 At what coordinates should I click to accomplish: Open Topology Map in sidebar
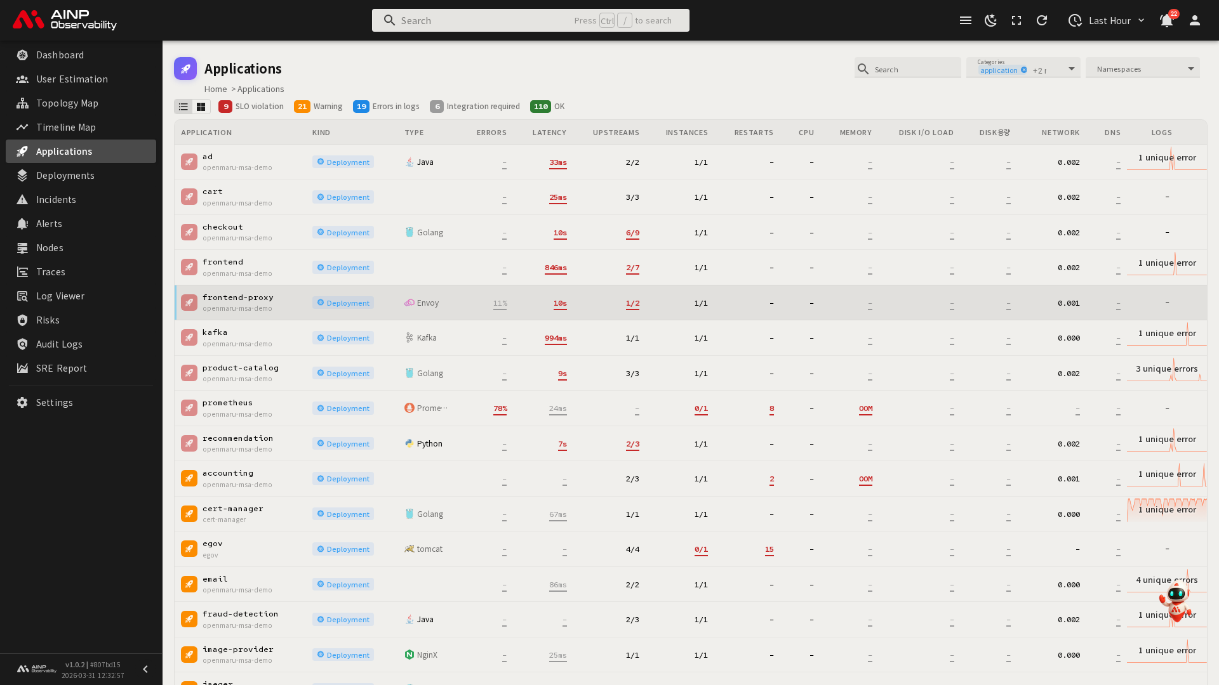[67, 103]
